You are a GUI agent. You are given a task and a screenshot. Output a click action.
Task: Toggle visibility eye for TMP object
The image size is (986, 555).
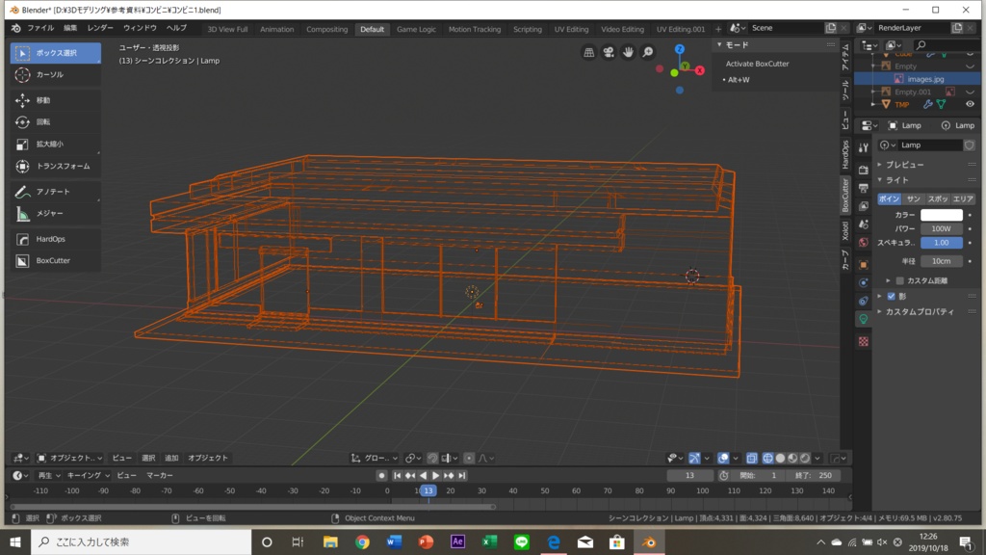[x=970, y=104]
